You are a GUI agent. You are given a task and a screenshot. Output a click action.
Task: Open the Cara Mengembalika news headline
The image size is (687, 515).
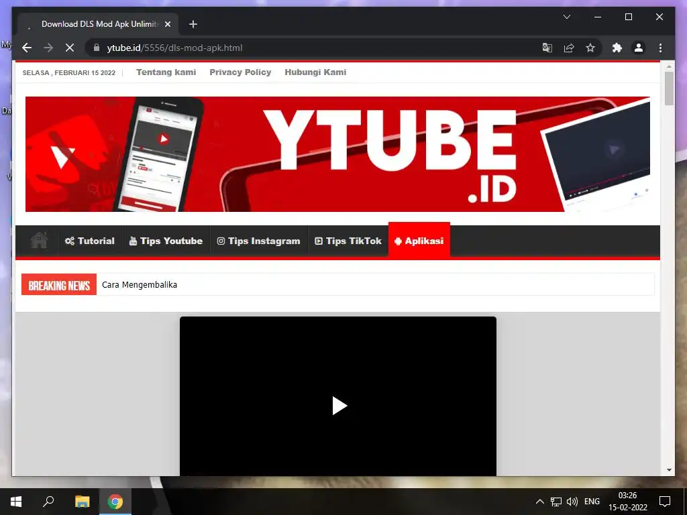pos(140,284)
